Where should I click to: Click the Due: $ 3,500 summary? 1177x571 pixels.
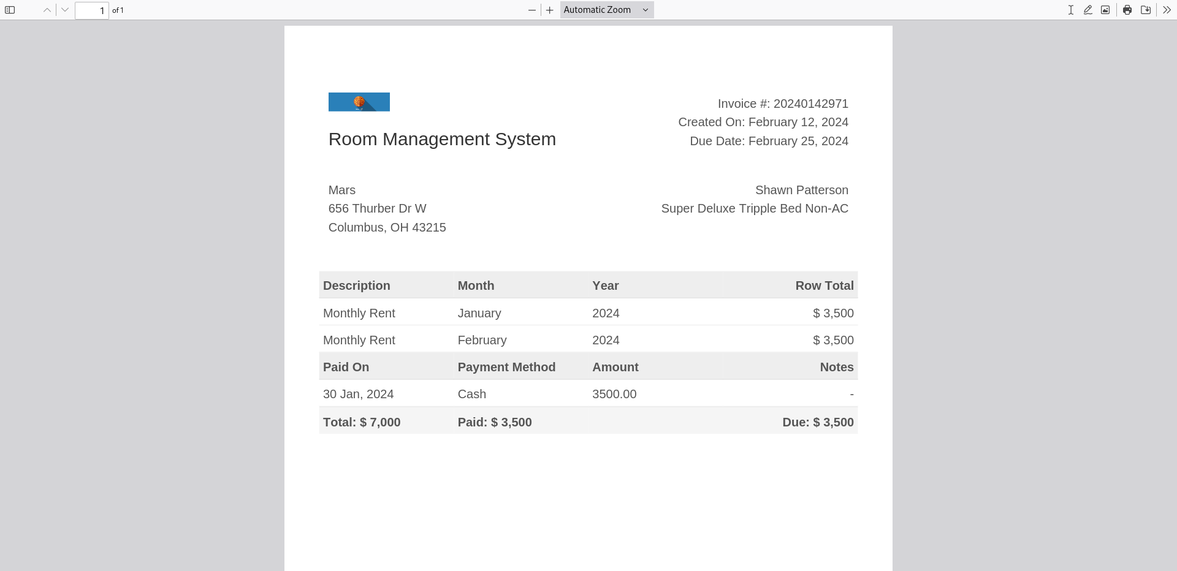(x=818, y=422)
